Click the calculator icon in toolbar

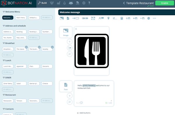click(x=122, y=18)
